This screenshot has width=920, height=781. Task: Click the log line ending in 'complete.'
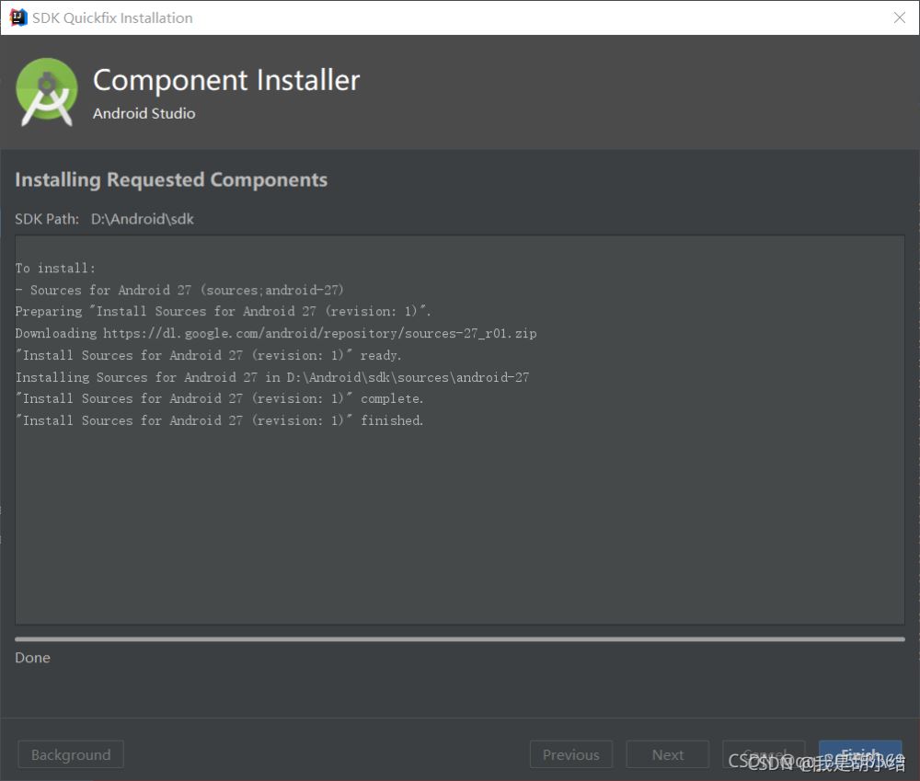pos(219,398)
